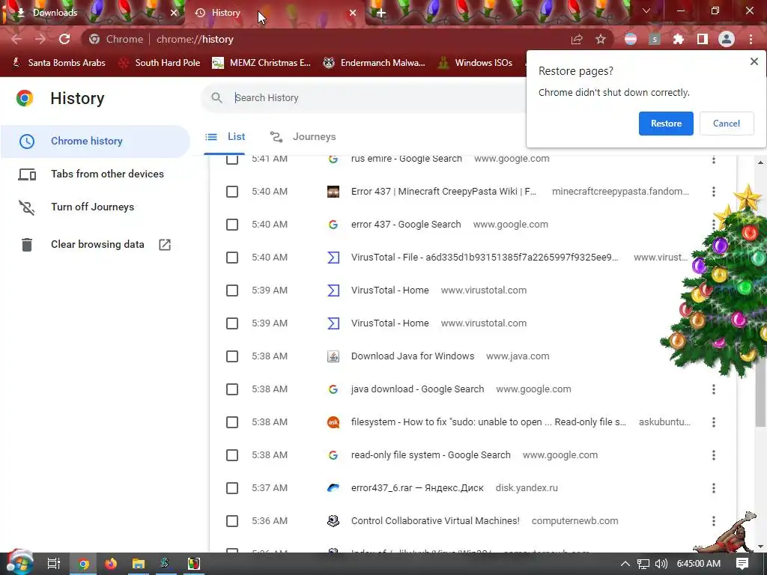This screenshot has height=575, width=767.
Task: Open MEMZ Christmas bookmark
Action: point(261,63)
